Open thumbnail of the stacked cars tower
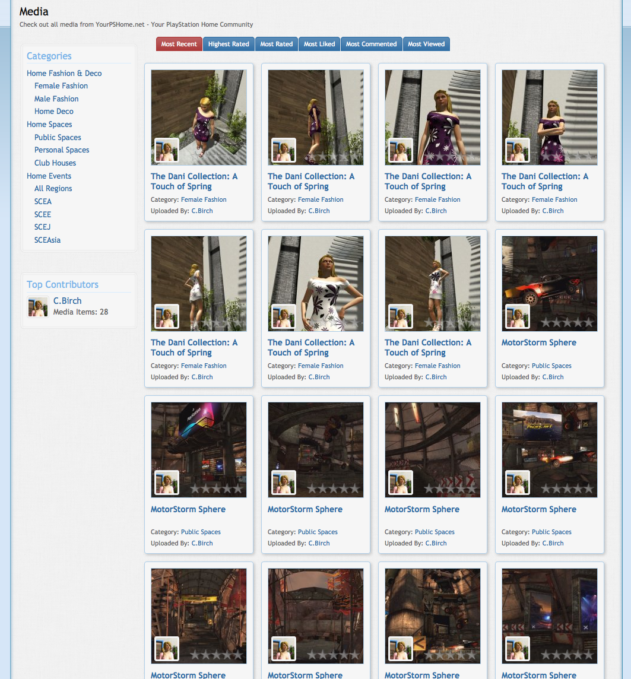Viewport: 631px width, 679px height. point(433,616)
